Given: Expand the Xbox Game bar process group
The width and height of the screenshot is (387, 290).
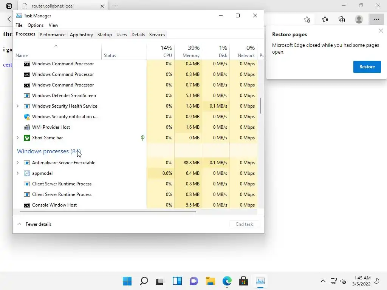Looking at the screenshot, I should point(17,138).
